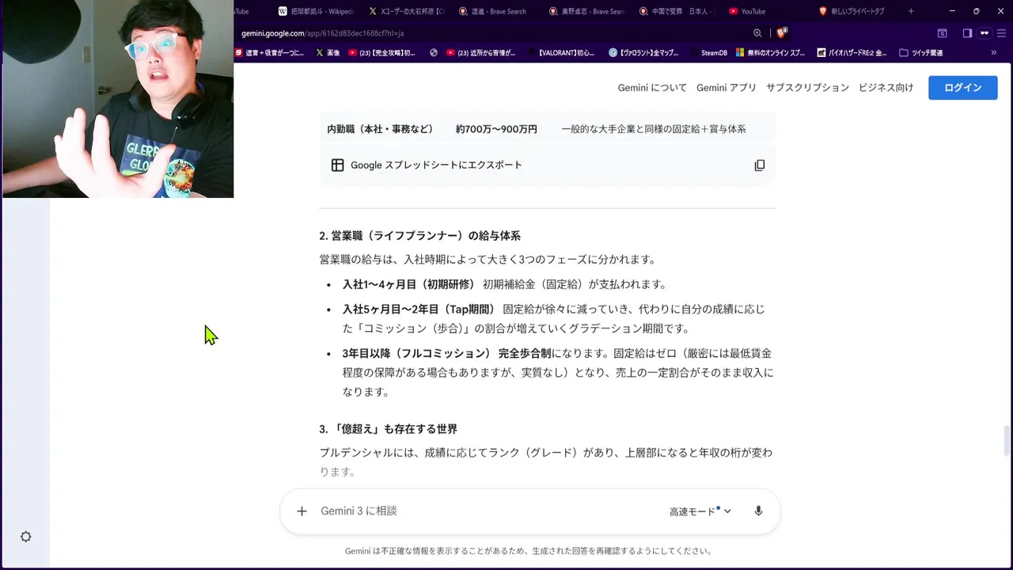
Task: Open the SteamDB bookmark
Action: [708, 53]
